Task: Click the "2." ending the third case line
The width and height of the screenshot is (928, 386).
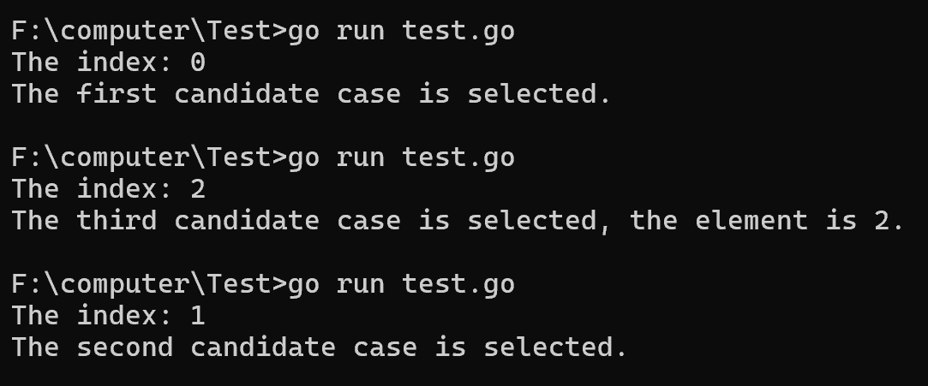Action: pyautogui.click(x=889, y=221)
